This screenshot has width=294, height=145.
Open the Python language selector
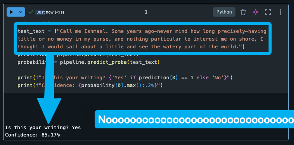pyautogui.click(x=224, y=12)
